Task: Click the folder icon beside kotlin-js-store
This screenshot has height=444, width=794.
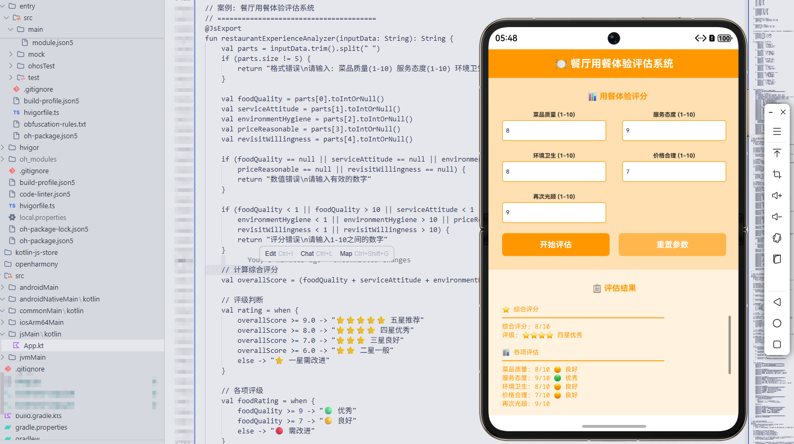Action: (8, 252)
